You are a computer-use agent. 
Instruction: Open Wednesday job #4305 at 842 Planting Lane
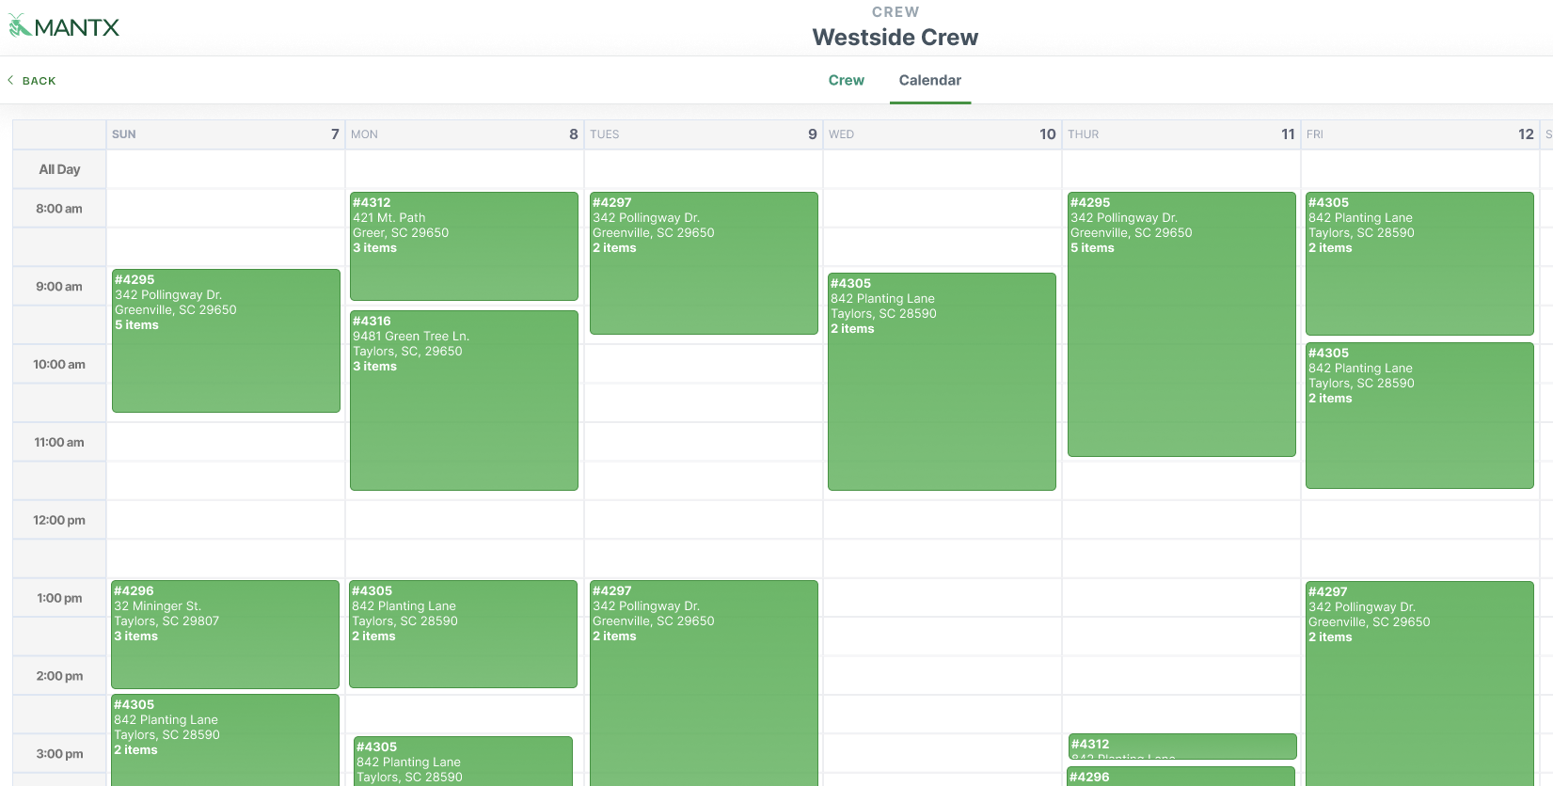click(942, 382)
